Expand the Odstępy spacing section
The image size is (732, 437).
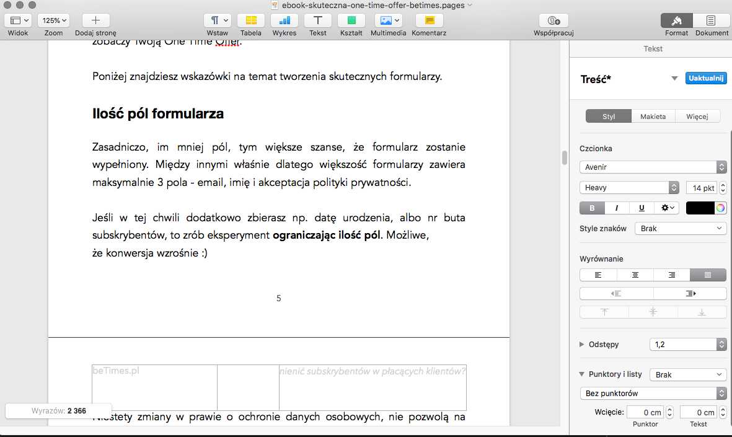click(x=581, y=344)
